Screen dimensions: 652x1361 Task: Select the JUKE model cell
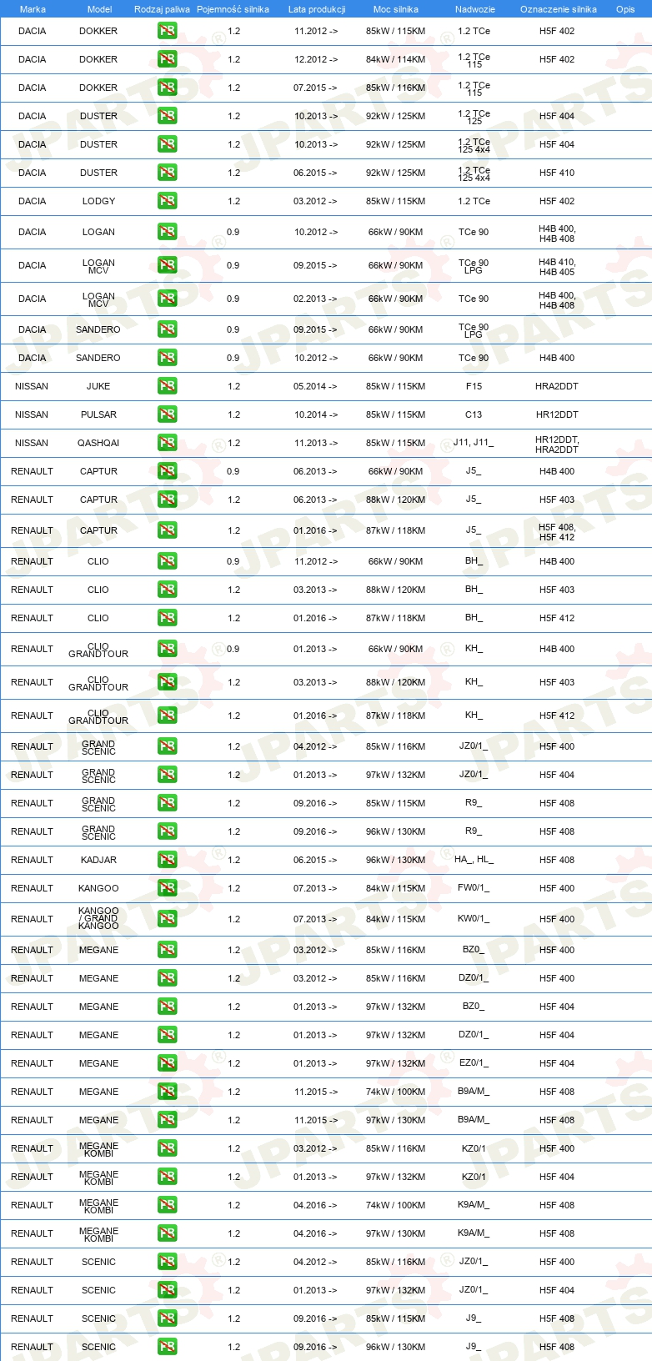[x=98, y=386]
